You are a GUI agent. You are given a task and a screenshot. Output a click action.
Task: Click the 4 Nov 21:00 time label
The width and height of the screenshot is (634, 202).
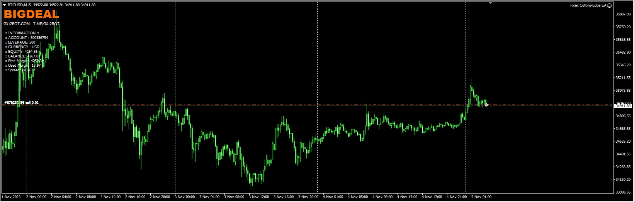coord(457,197)
